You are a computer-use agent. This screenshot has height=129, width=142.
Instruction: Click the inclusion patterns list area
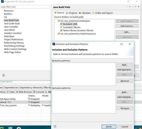coord(84,74)
